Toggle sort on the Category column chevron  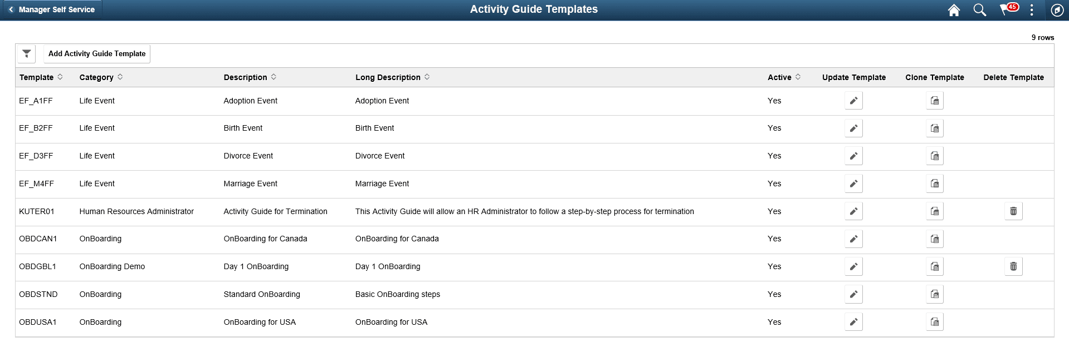click(120, 77)
